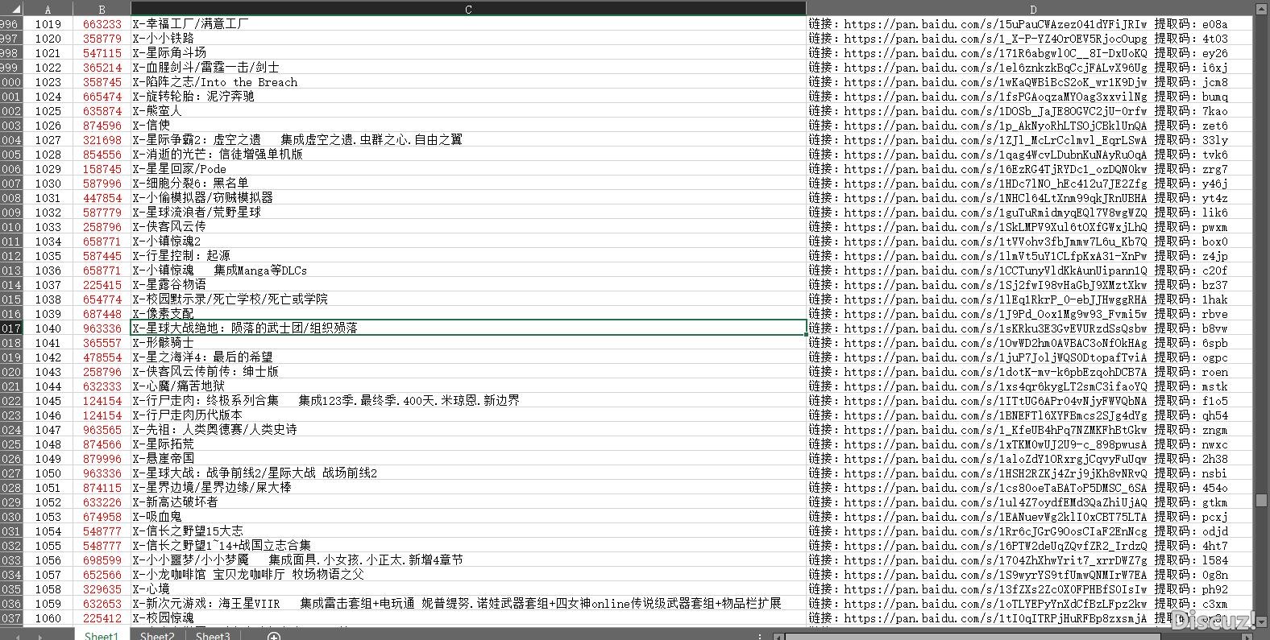Click cell X-消逝的光芒:信徒增强单机版

468,155
